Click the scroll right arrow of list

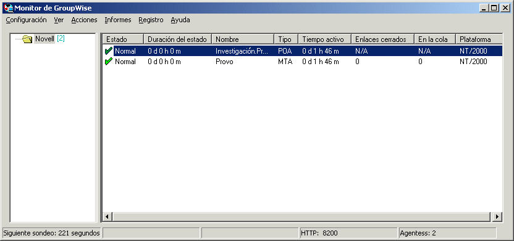tap(497, 216)
